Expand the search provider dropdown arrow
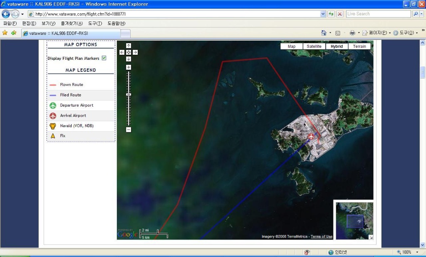Screen dimensions: 426x257 pos(421,14)
